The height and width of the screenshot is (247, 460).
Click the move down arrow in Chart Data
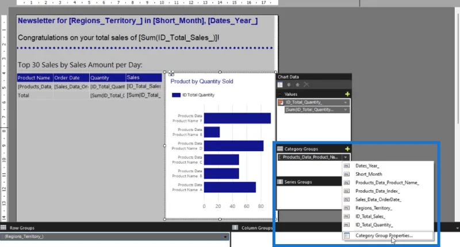(289, 84)
